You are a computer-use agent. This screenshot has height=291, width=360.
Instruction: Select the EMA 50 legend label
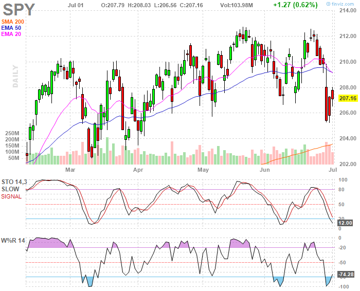click(11, 28)
